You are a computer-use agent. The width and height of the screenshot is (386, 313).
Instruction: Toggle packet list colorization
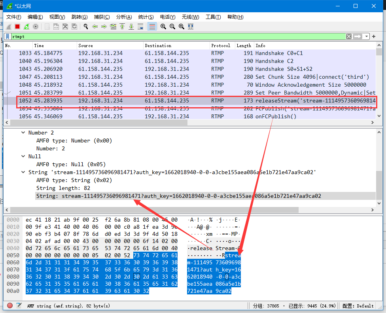click(152, 27)
